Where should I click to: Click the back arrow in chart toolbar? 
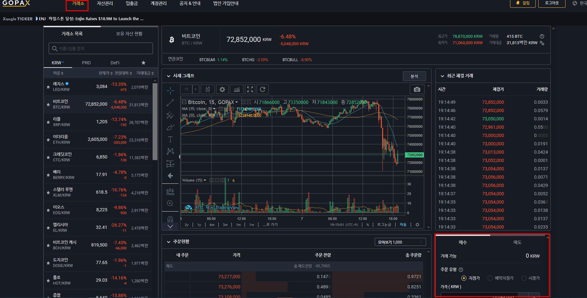coord(170,176)
